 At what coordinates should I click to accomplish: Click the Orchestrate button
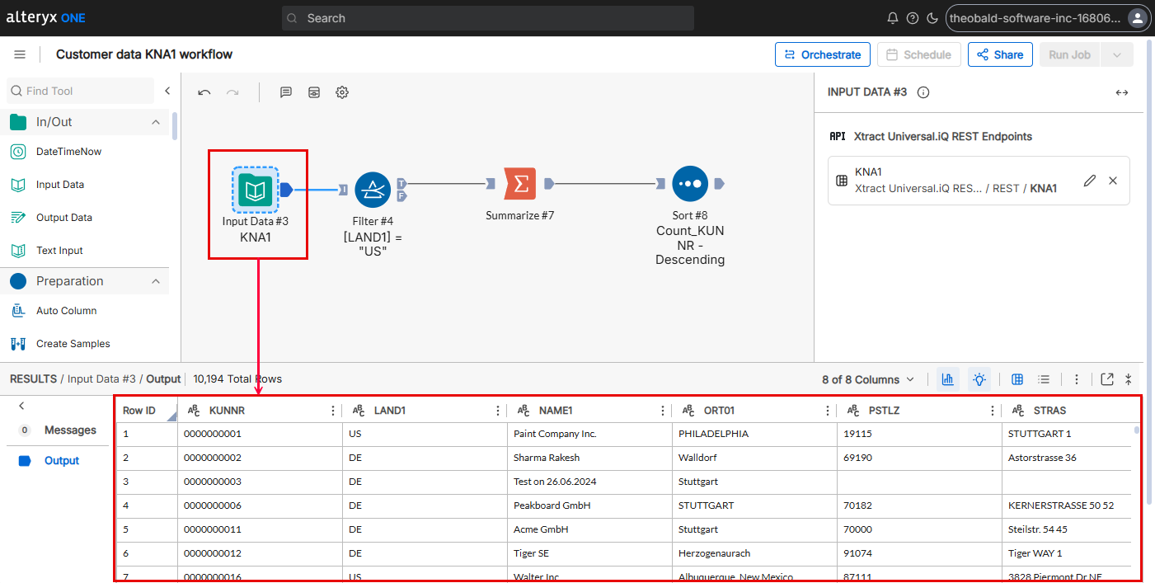pyautogui.click(x=823, y=54)
